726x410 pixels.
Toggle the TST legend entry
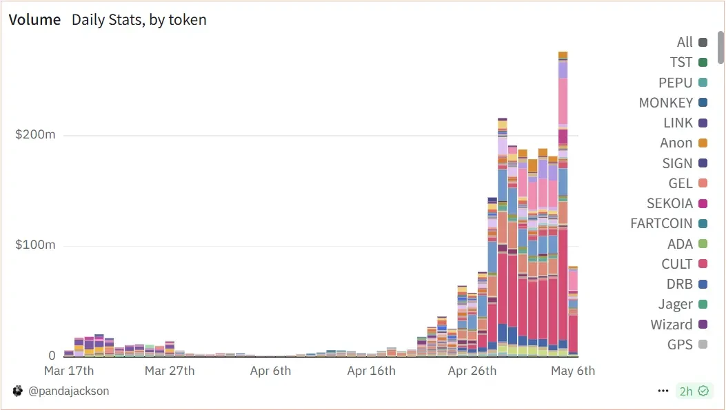689,62
